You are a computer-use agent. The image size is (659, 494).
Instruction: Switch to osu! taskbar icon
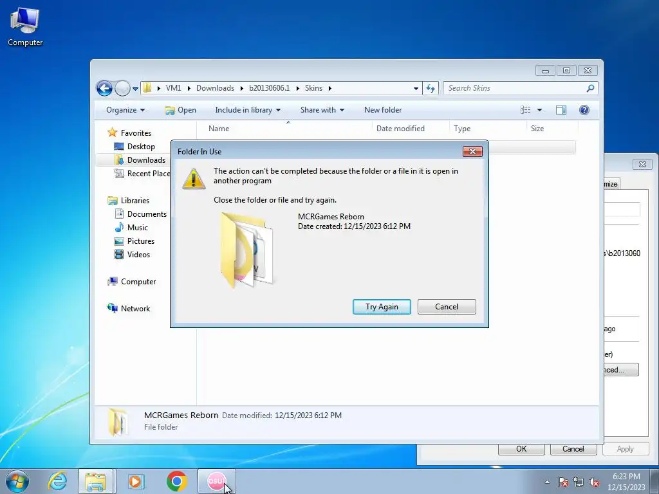(x=217, y=481)
